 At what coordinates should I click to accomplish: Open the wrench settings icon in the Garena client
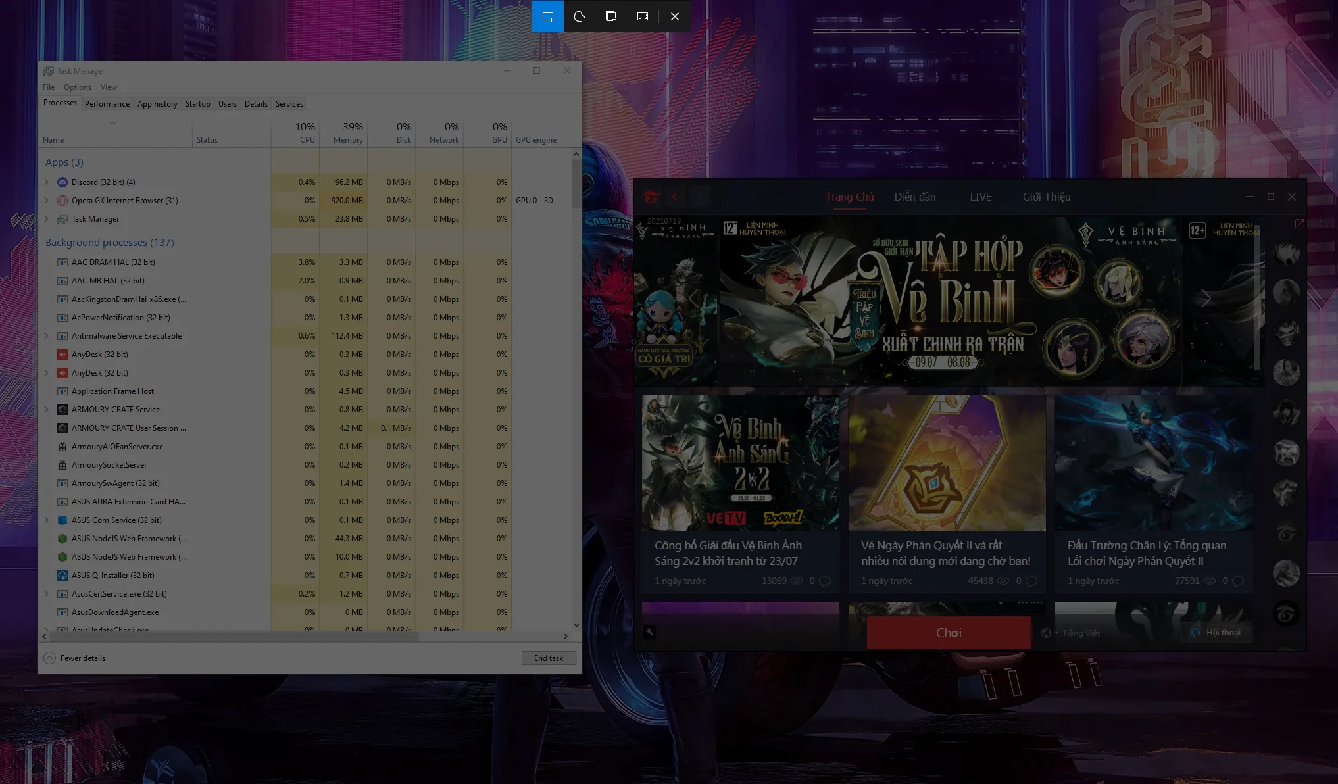pyautogui.click(x=649, y=632)
